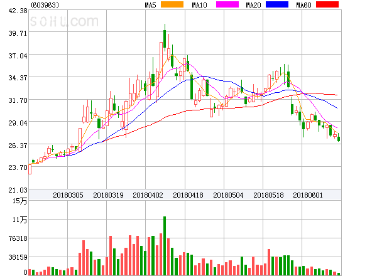Click the red MA60 legend swatch
Viewport: 377px width, 276px height.
[x=327, y=4]
